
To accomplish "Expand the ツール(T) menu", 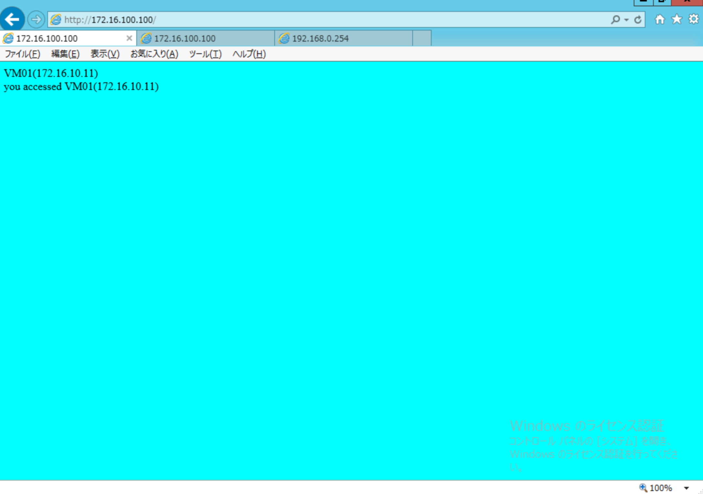I will (205, 54).
